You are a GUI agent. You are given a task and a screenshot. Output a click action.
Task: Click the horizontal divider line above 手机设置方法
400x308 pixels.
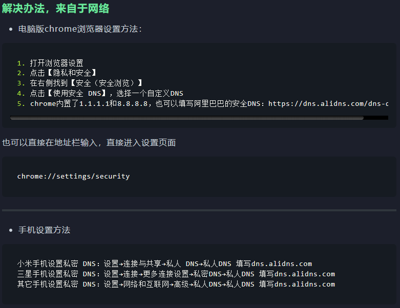[x=199, y=210]
